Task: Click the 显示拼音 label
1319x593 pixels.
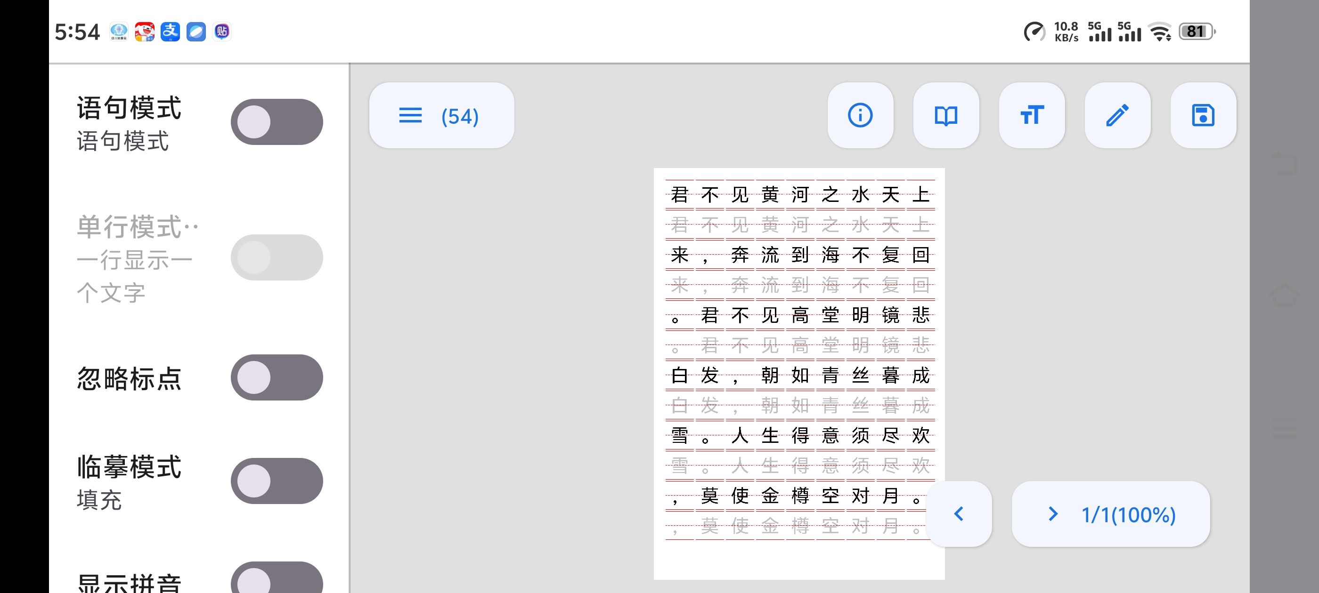Action: pos(129,583)
